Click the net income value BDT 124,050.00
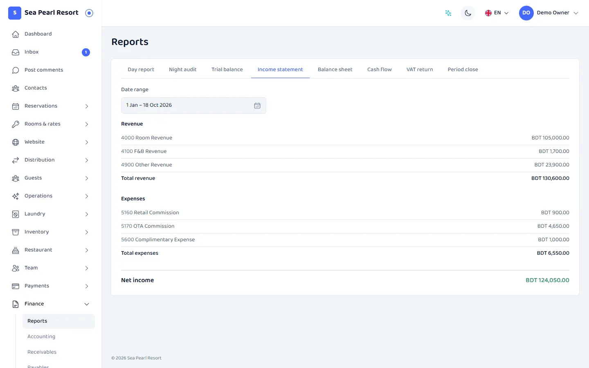 tap(547, 280)
